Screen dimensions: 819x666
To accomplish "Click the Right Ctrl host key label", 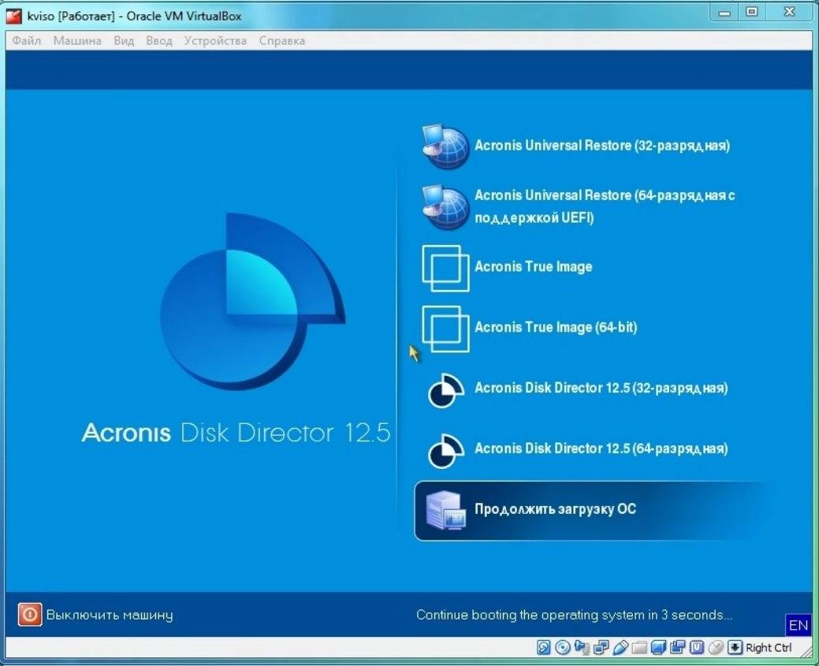I will coord(769,648).
